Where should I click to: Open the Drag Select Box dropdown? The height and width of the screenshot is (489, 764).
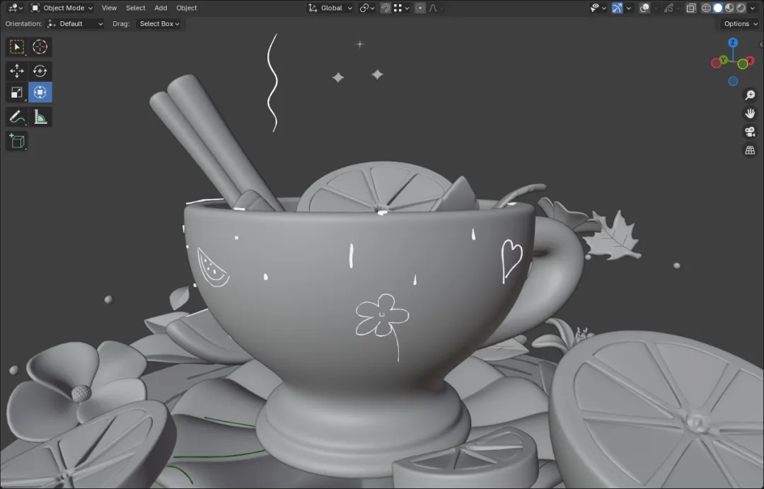159,23
